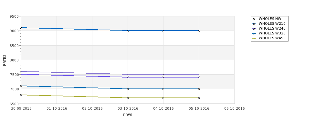Select the WHOLES NW legend label
Screen dimensions: 315x138
click(270, 19)
